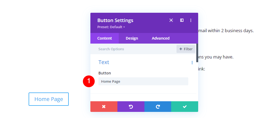Viewport: 257px width, 118px height.
Task: Open the Preset: Default dropdown
Action: pos(111,27)
